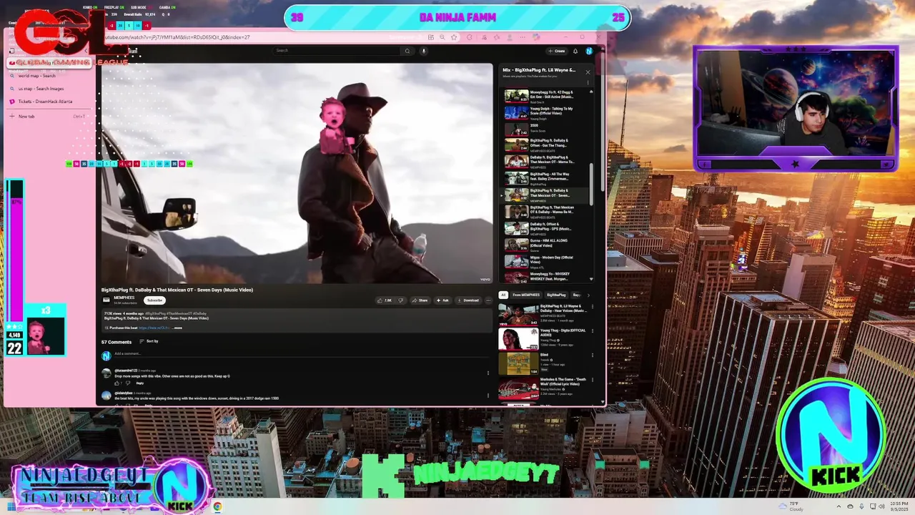Open options for Hear Voices recommendation
Image resolution: width=915 pixels, height=515 pixels.
point(592,307)
